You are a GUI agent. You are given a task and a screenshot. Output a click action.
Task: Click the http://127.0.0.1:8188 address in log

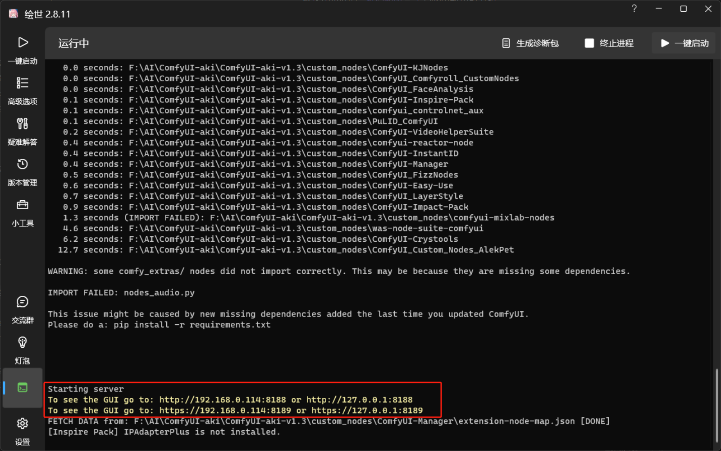coord(359,400)
